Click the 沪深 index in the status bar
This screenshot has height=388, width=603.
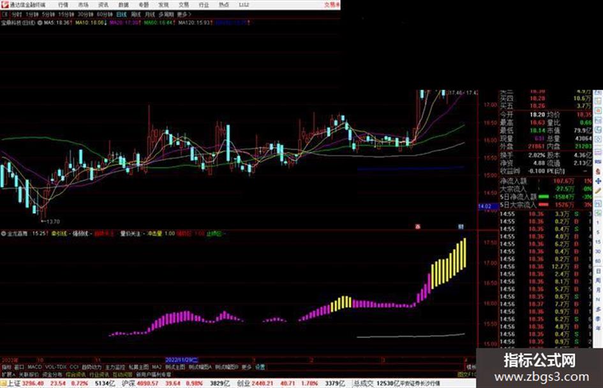[x=128, y=384]
